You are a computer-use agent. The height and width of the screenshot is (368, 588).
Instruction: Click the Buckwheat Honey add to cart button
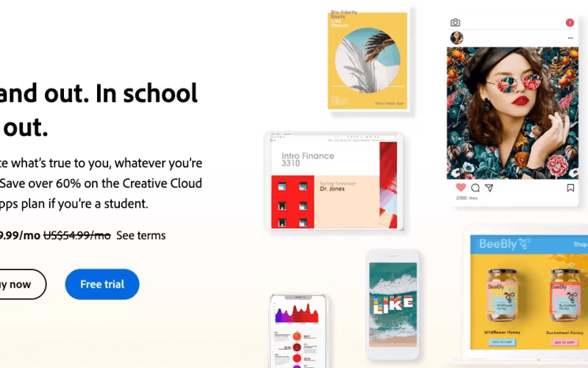coord(564,342)
